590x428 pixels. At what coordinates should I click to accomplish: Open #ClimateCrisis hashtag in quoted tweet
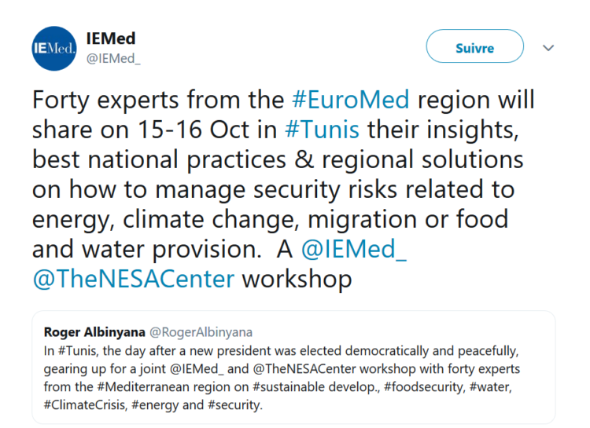pyautogui.click(x=86, y=405)
